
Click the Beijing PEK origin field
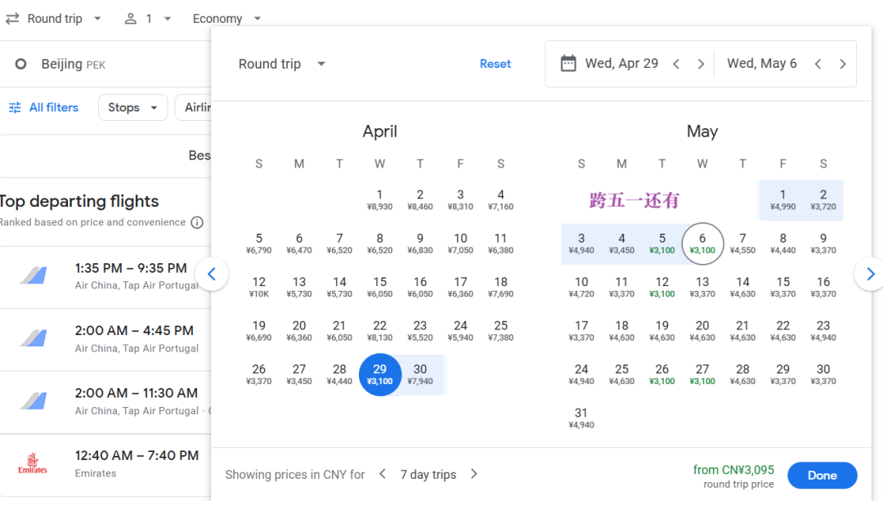pos(105,65)
